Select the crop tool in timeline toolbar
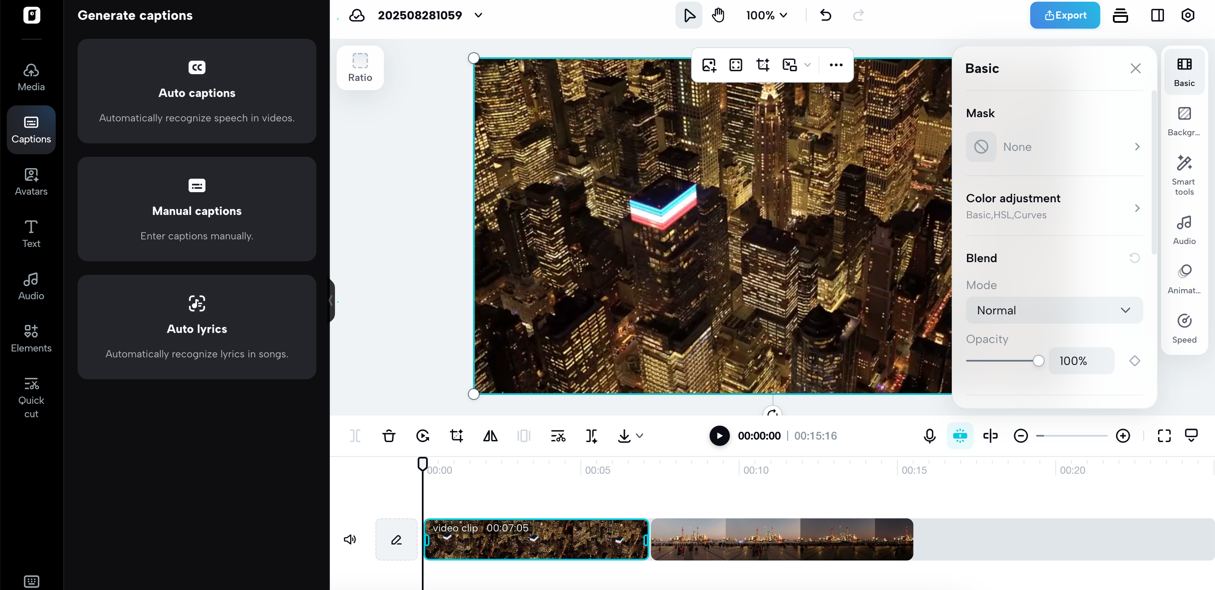 pos(456,436)
